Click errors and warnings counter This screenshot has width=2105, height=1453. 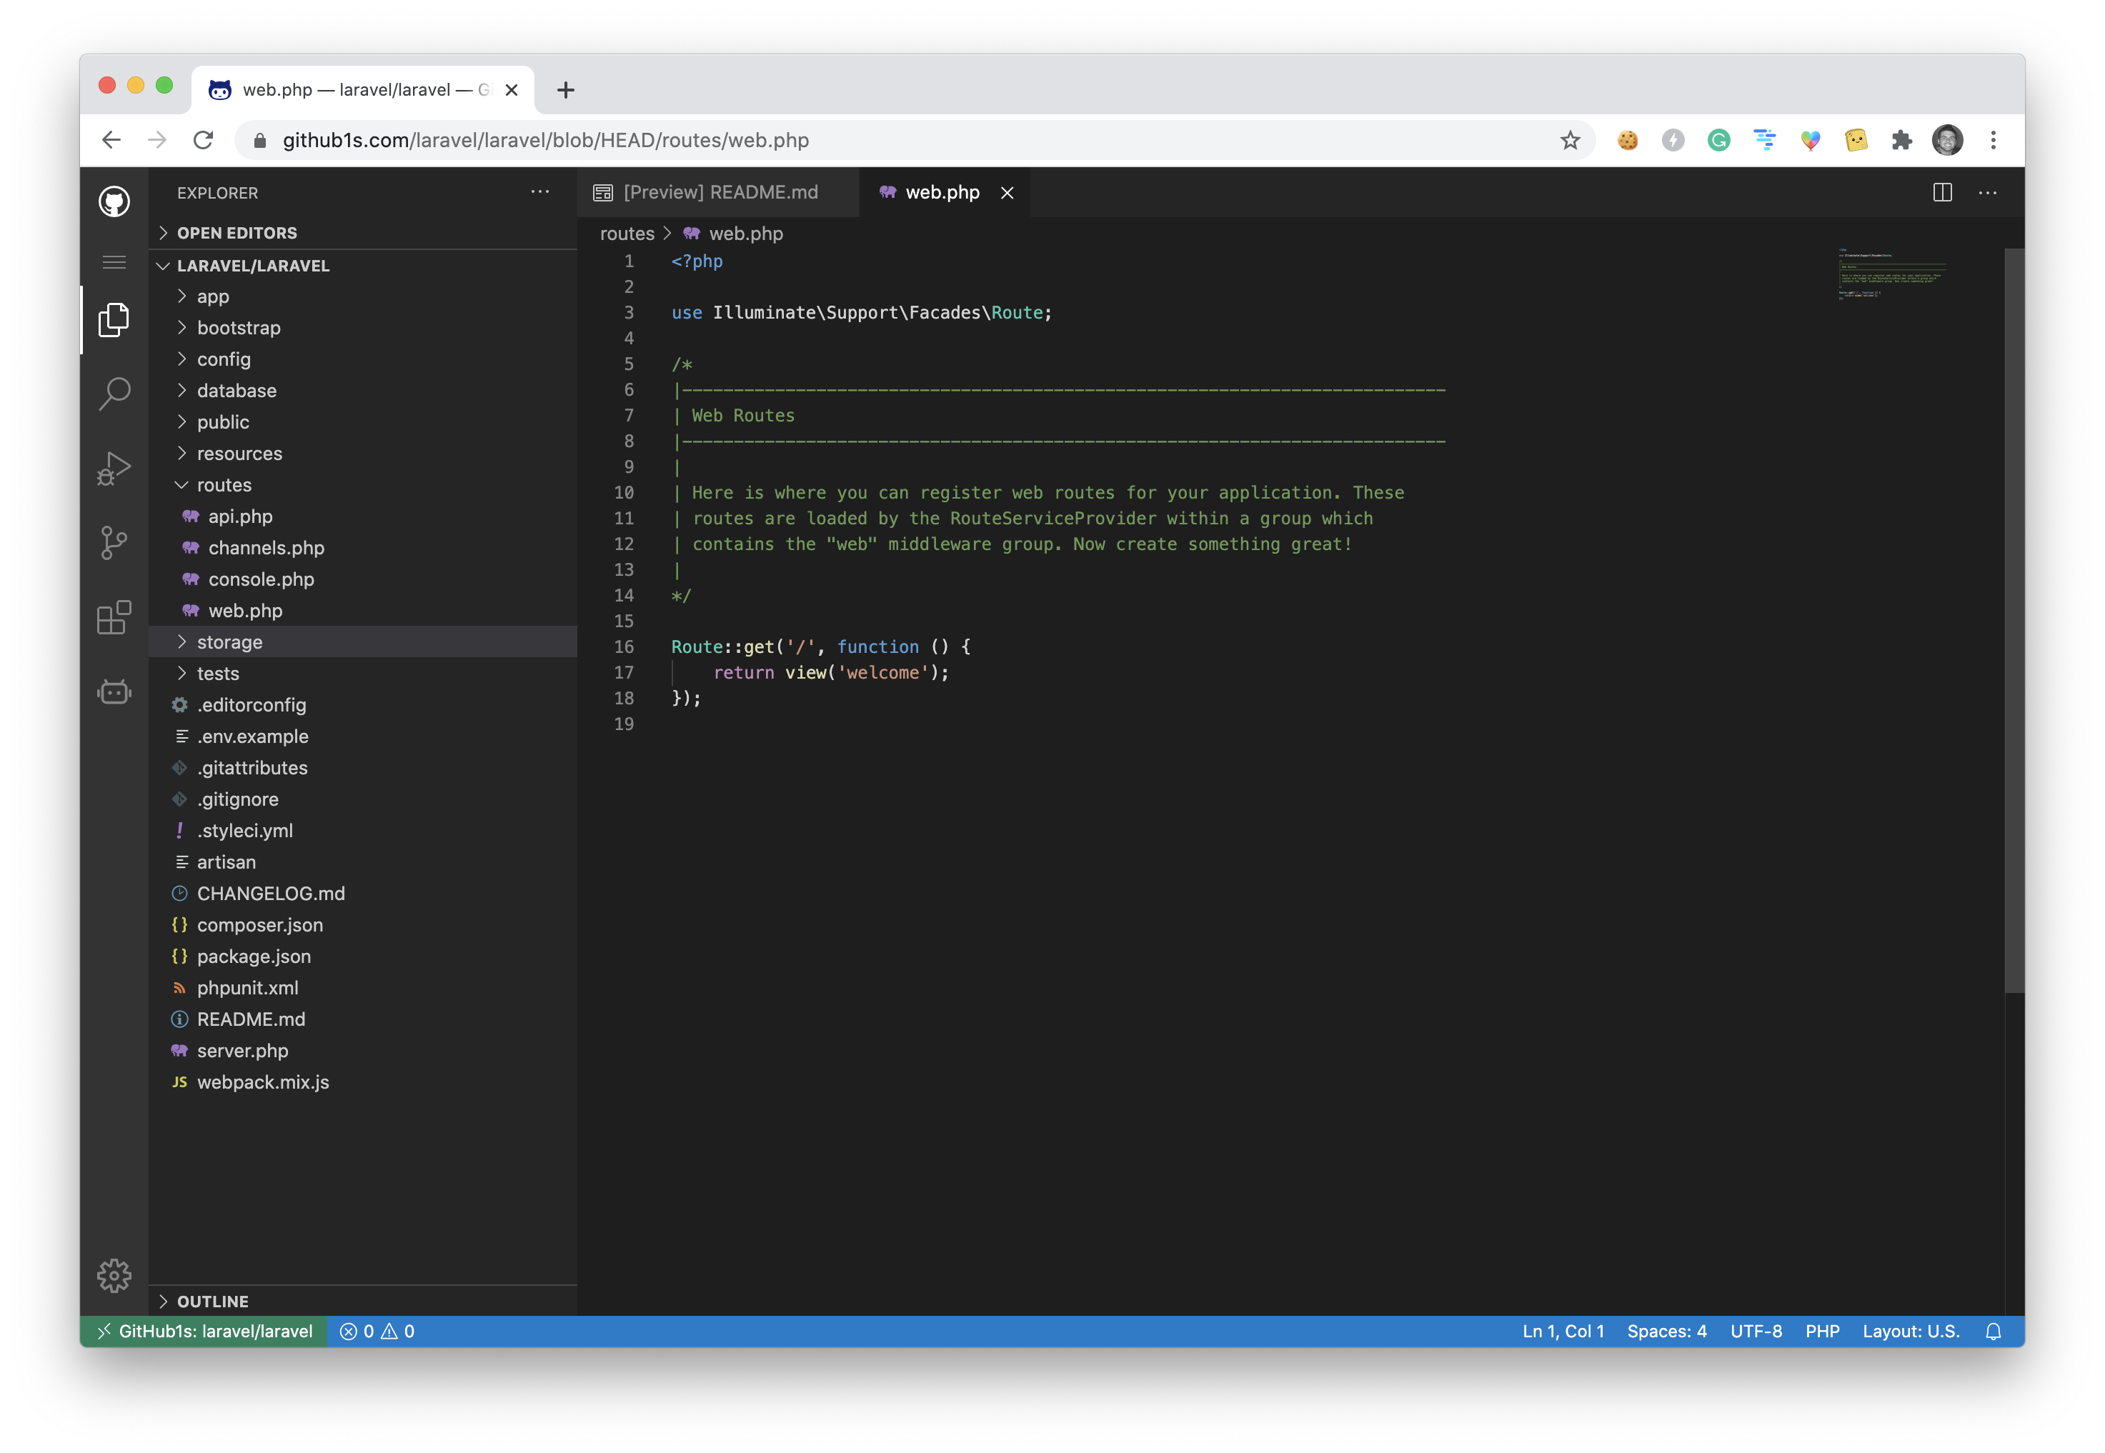377,1331
